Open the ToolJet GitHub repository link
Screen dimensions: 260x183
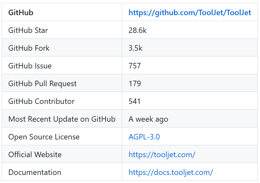[x=190, y=13]
